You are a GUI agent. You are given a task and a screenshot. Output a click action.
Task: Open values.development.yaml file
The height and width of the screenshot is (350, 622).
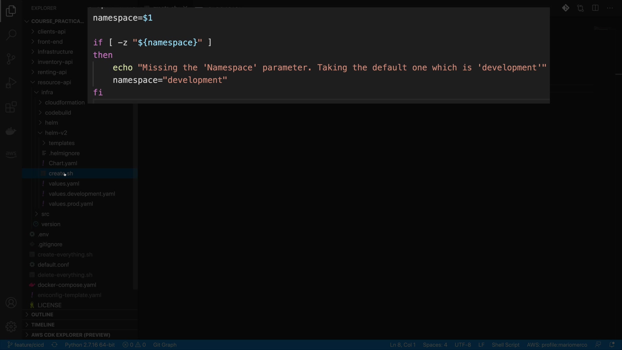click(82, 194)
